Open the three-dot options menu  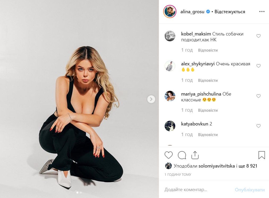click(262, 11)
